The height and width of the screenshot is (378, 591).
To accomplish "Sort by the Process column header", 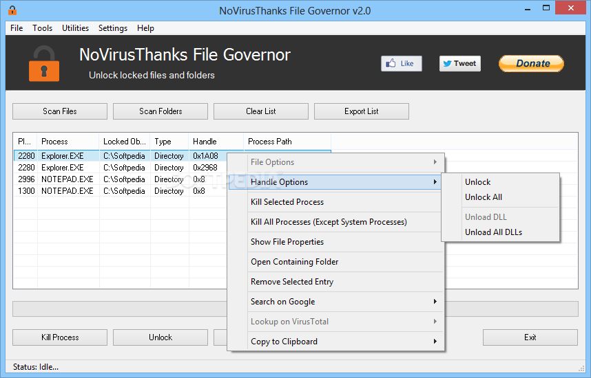I will (x=68, y=142).
